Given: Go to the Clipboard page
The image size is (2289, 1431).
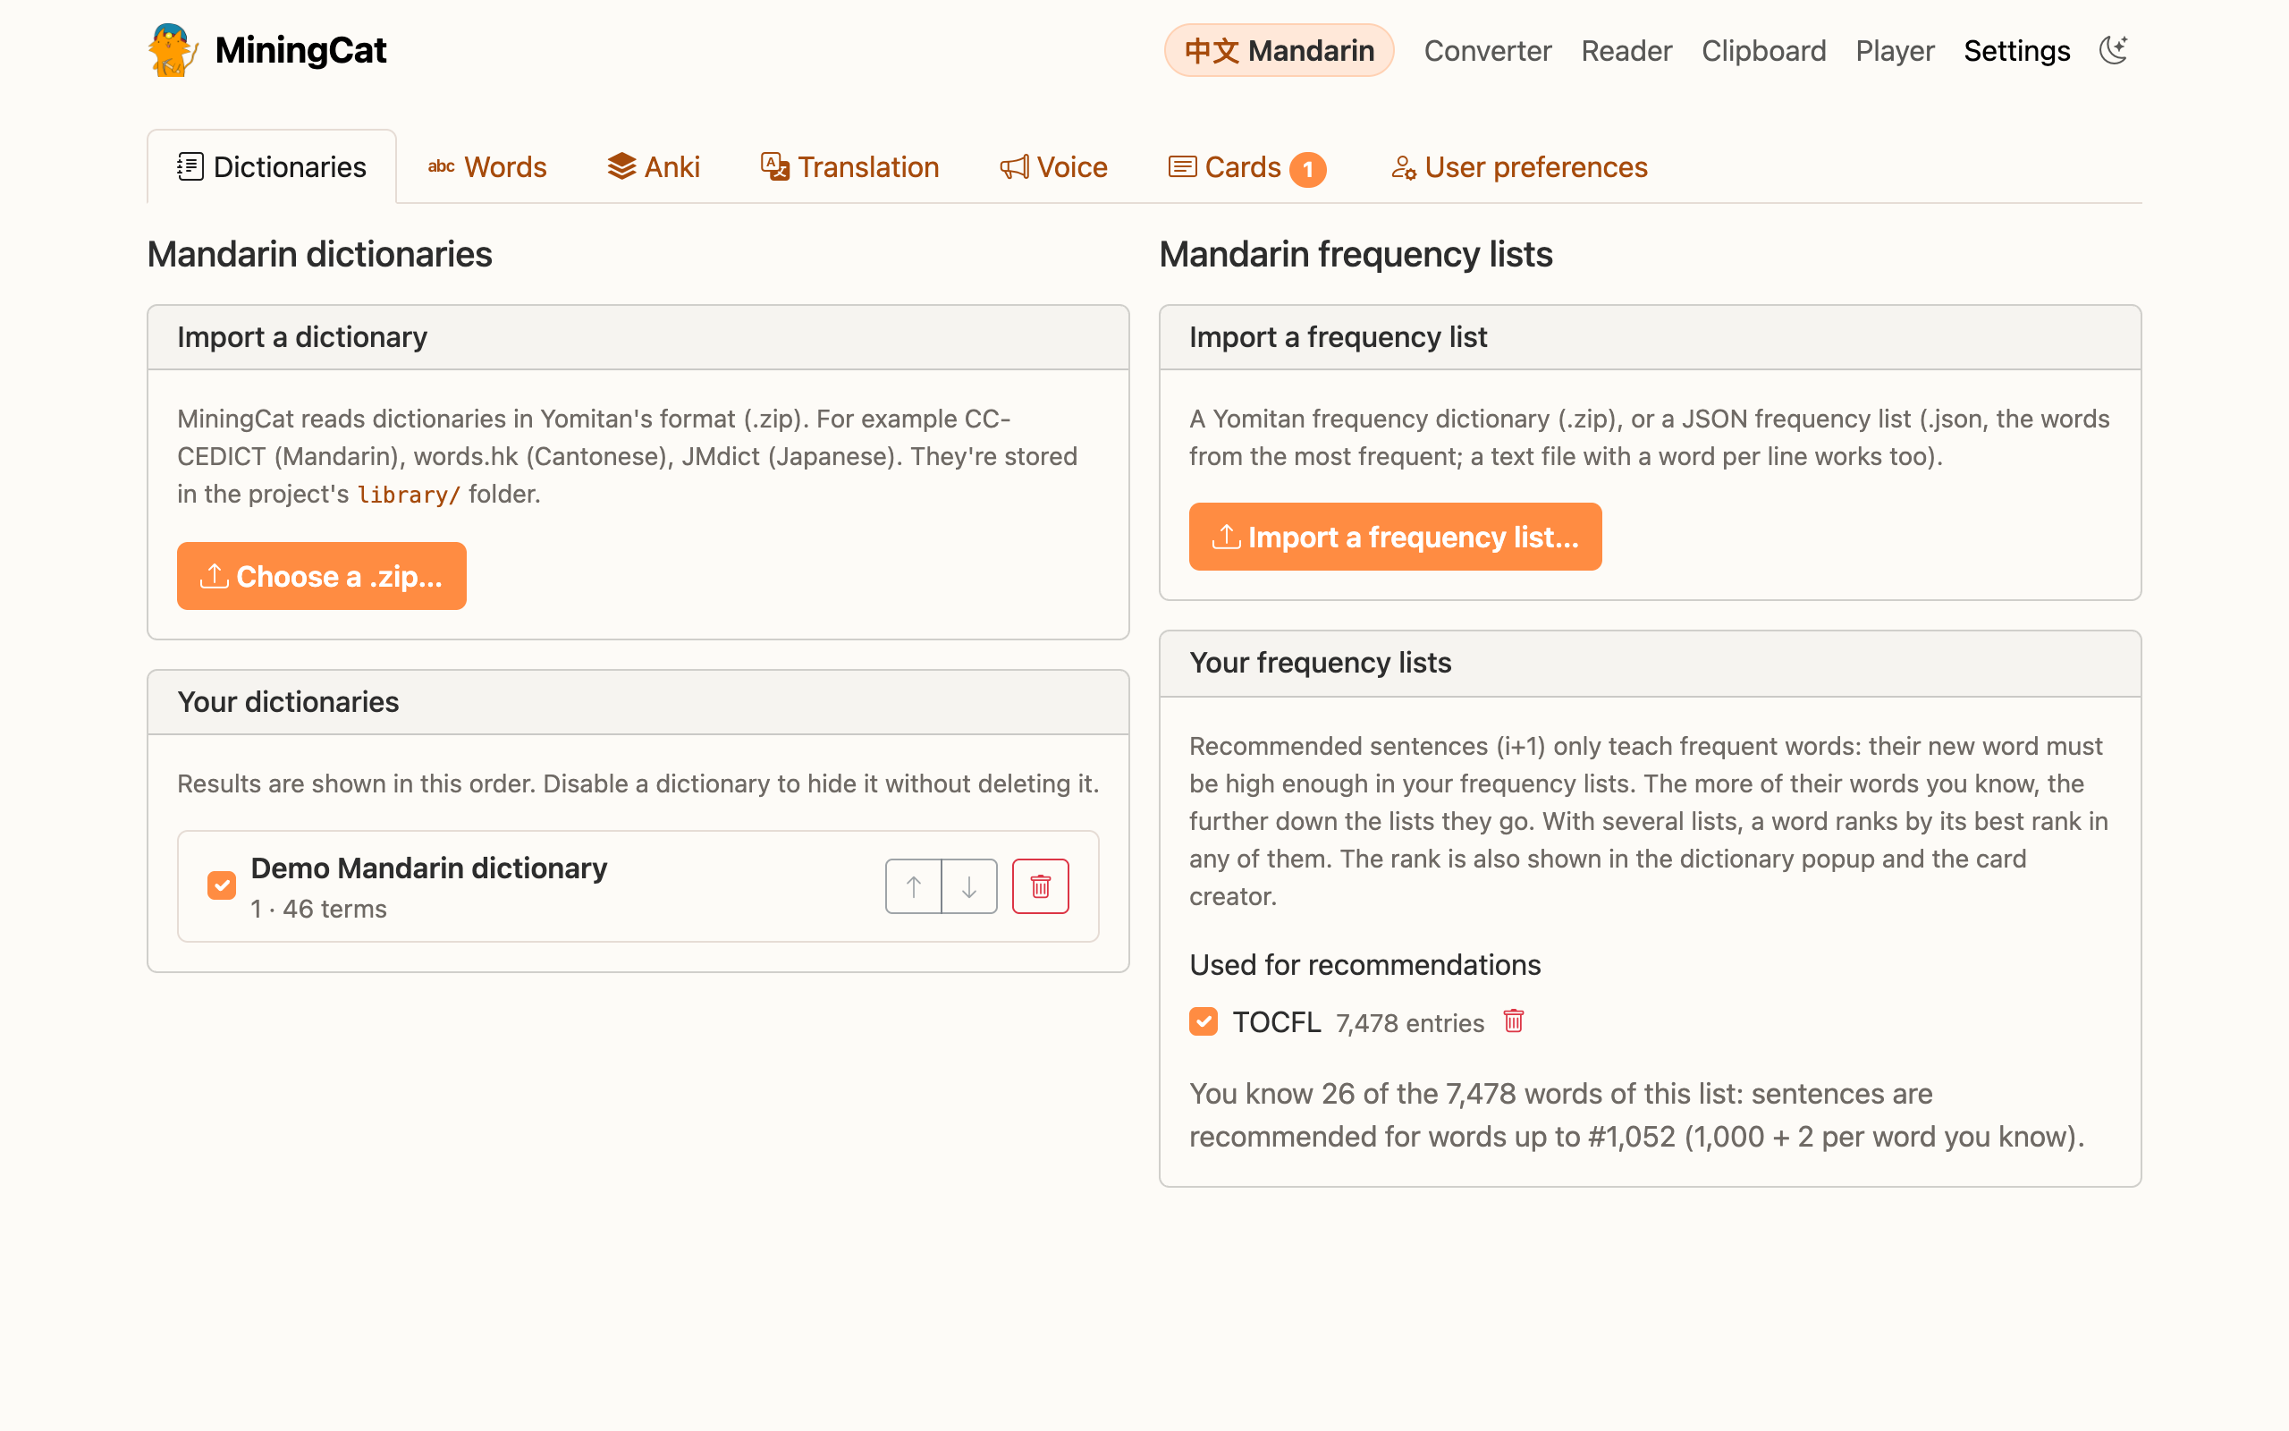Looking at the screenshot, I should click(x=1763, y=50).
